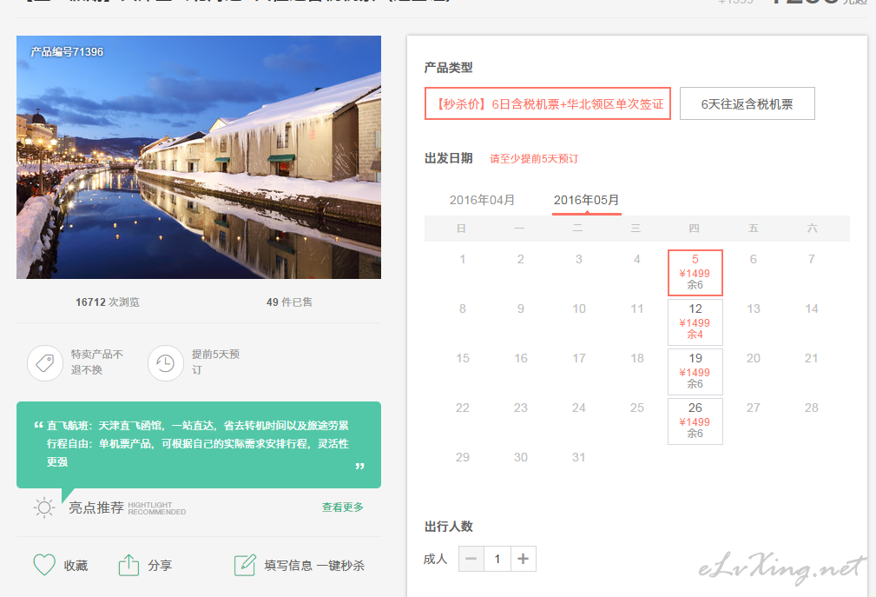Click the pencil edit icon for 填写信息
This screenshot has width=876, height=597.
tap(245, 565)
